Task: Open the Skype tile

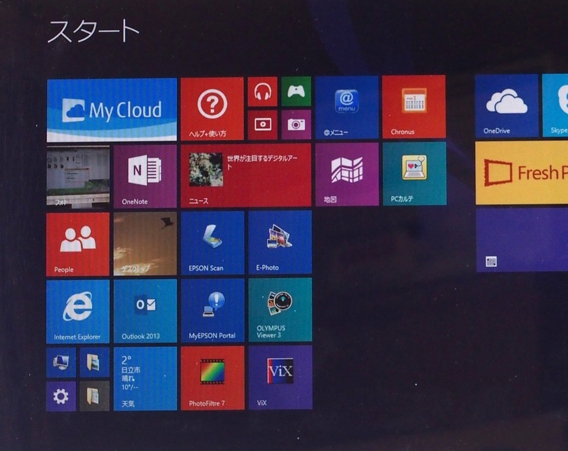Action: click(x=555, y=105)
